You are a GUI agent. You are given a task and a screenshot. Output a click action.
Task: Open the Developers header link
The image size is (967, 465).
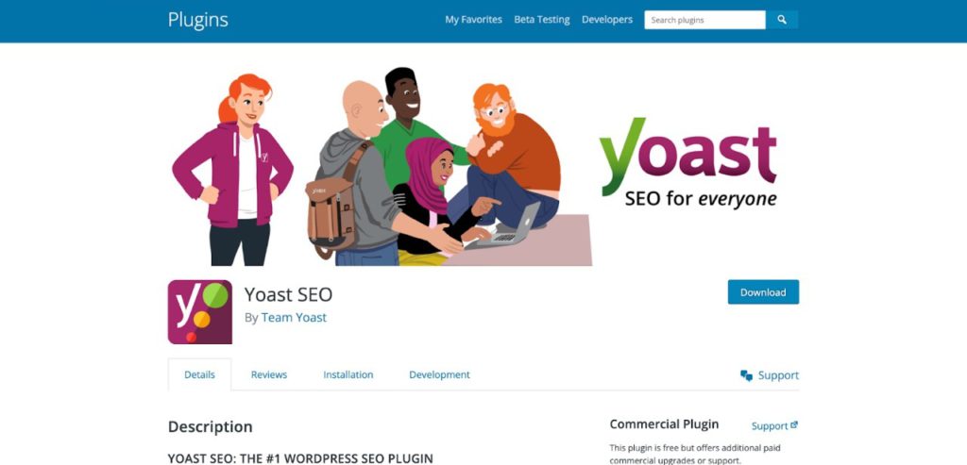[x=607, y=20]
